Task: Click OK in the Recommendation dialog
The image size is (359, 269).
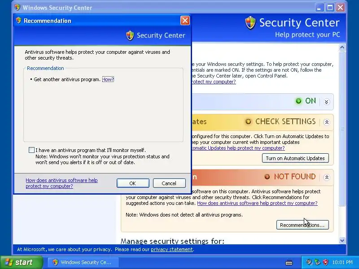Action: [133, 183]
